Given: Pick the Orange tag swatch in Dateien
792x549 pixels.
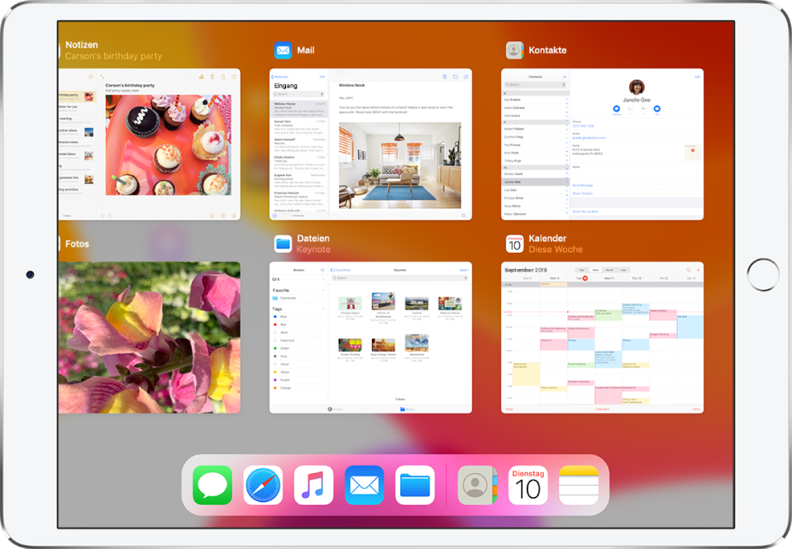Looking at the screenshot, I should pyautogui.click(x=275, y=388).
